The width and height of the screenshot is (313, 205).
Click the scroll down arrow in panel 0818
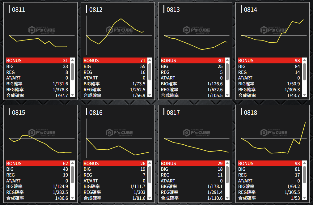coord(304,198)
